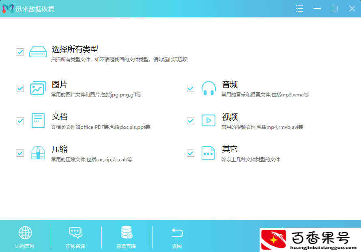Screen dimensions: 361x252
Task: Click the 音频 heading text
Action: click(230, 84)
